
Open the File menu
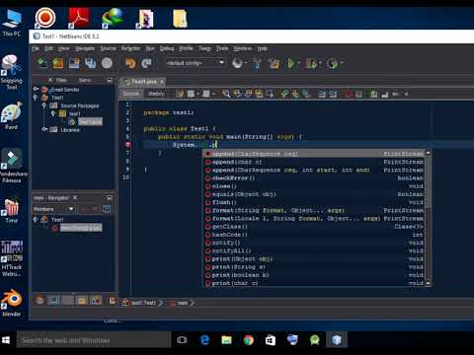[36, 48]
